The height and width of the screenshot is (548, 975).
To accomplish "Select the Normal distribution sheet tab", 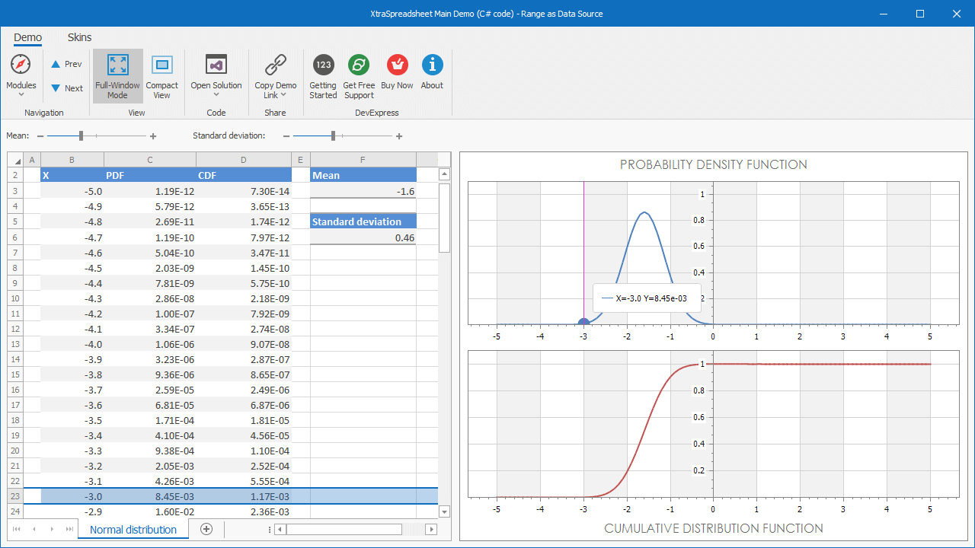I will click(133, 530).
